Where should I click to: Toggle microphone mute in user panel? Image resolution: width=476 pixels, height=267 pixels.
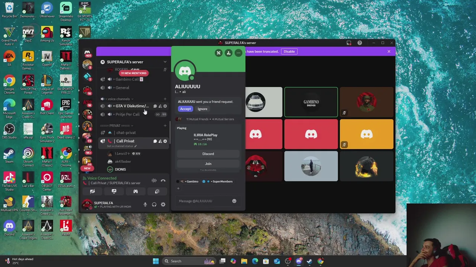(145, 205)
